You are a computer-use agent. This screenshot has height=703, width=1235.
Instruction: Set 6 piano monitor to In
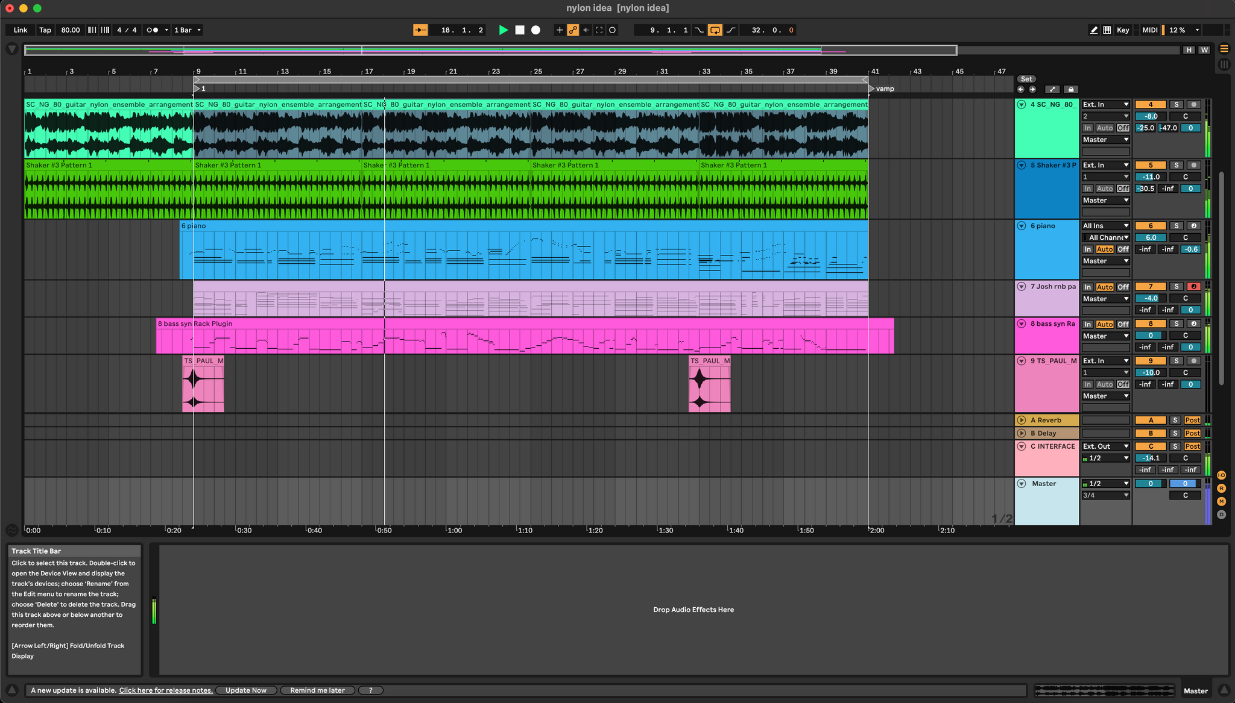pos(1087,249)
